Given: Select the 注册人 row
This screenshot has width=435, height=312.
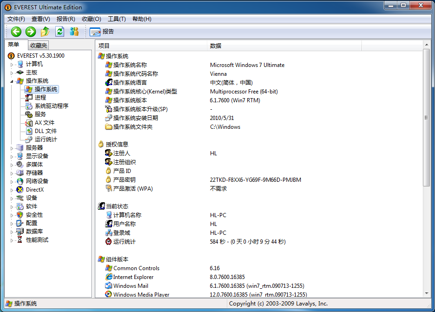Looking at the screenshot, I should pyautogui.click(x=259, y=153).
